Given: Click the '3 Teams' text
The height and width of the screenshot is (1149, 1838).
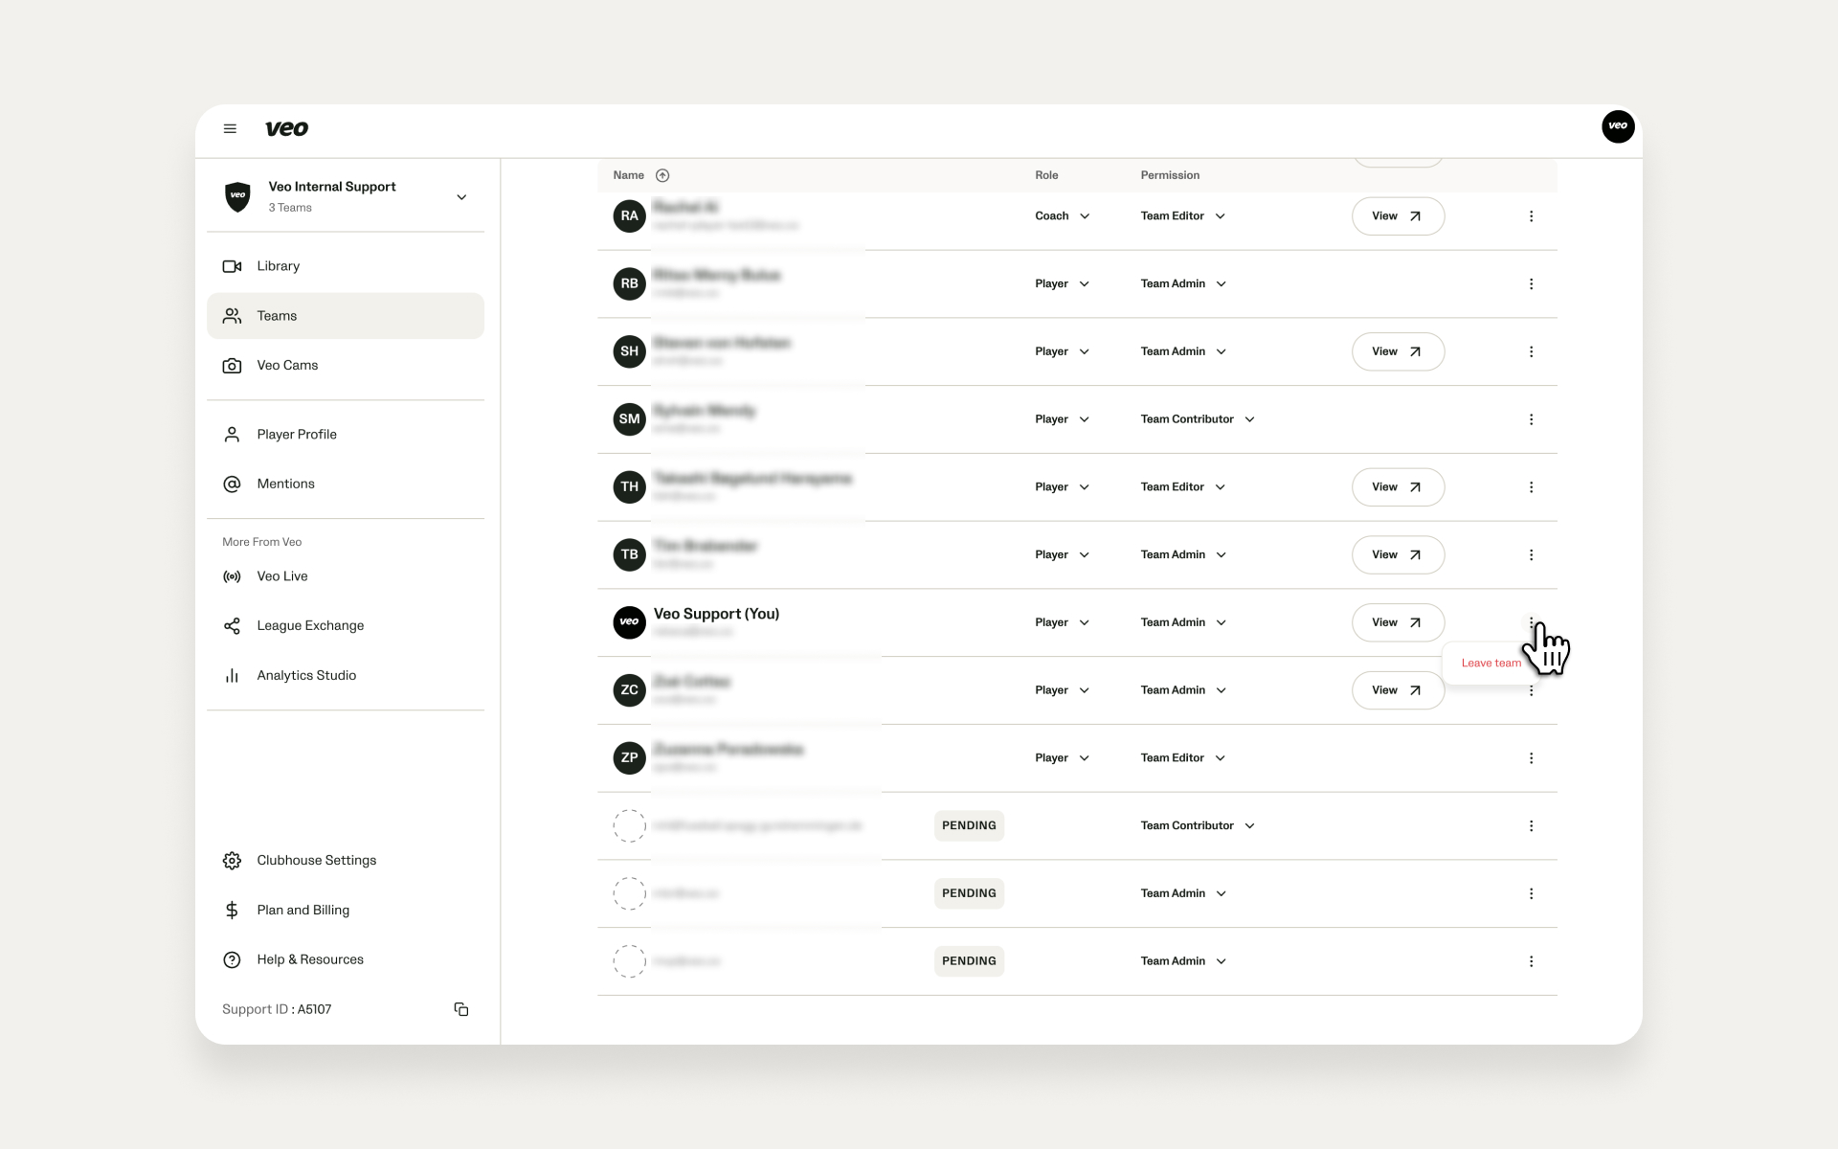Looking at the screenshot, I should tap(290, 208).
